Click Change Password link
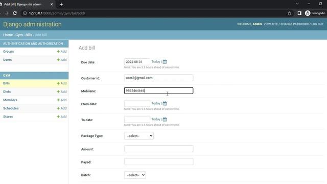Screen dimensions: 327x184 point(294,24)
